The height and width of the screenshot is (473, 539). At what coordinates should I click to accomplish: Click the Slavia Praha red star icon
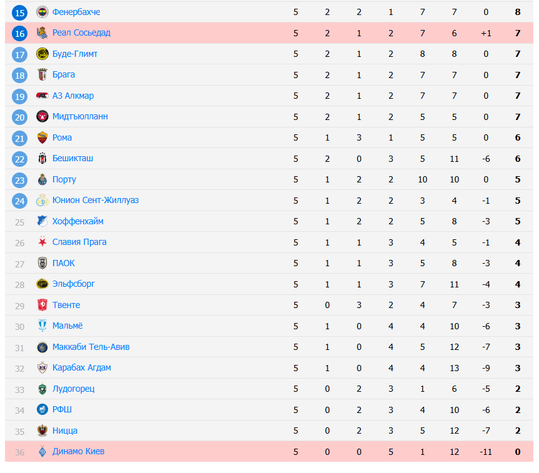pos(42,242)
